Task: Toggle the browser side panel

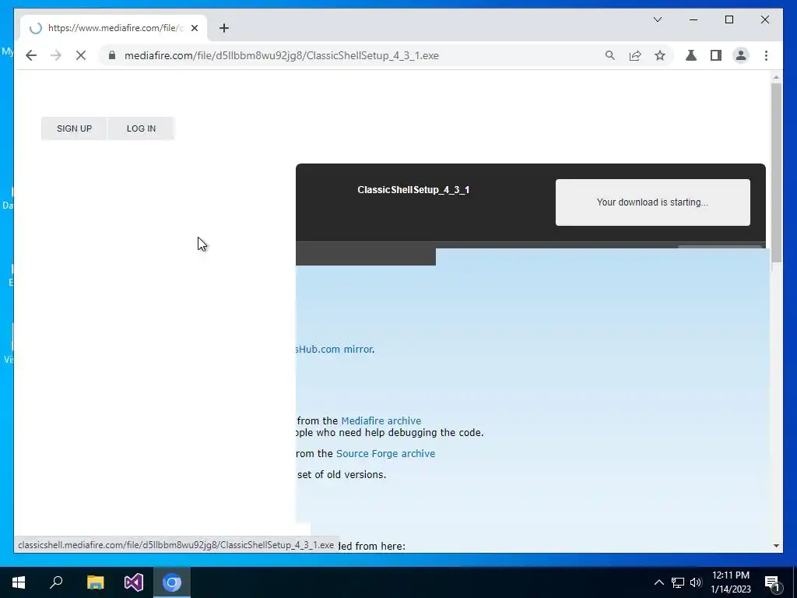Action: coord(716,55)
